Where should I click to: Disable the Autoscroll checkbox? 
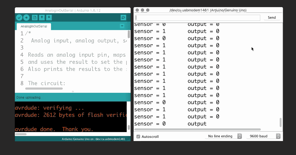[138, 136]
